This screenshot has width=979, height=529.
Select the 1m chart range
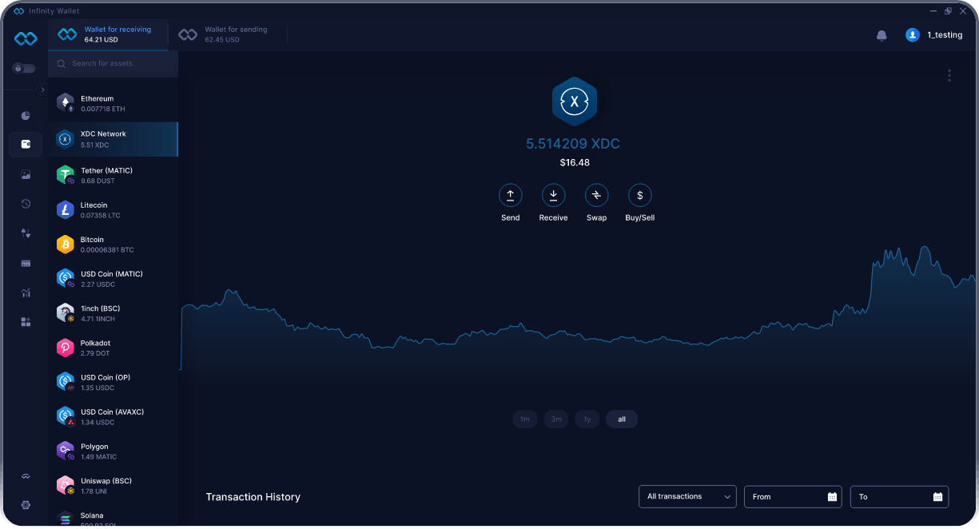[525, 420]
